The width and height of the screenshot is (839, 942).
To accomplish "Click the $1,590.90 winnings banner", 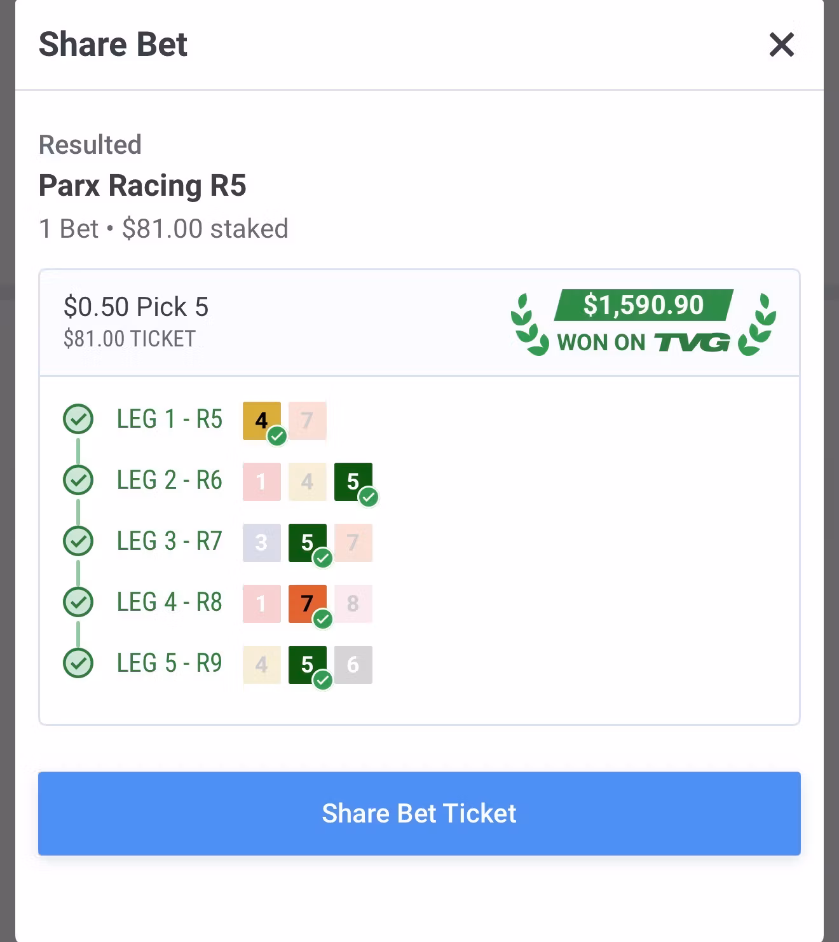I will (643, 305).
